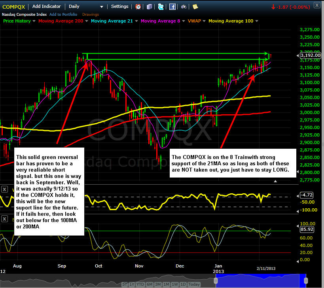Click the small up triangle above indicator panel
The width and height of the screenshot is (324, 288).
click(x=275, y=181)
